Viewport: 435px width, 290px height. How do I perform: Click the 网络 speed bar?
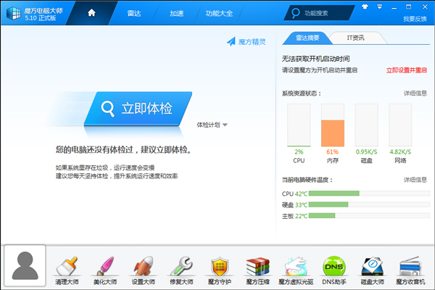(x=400, y=125)
